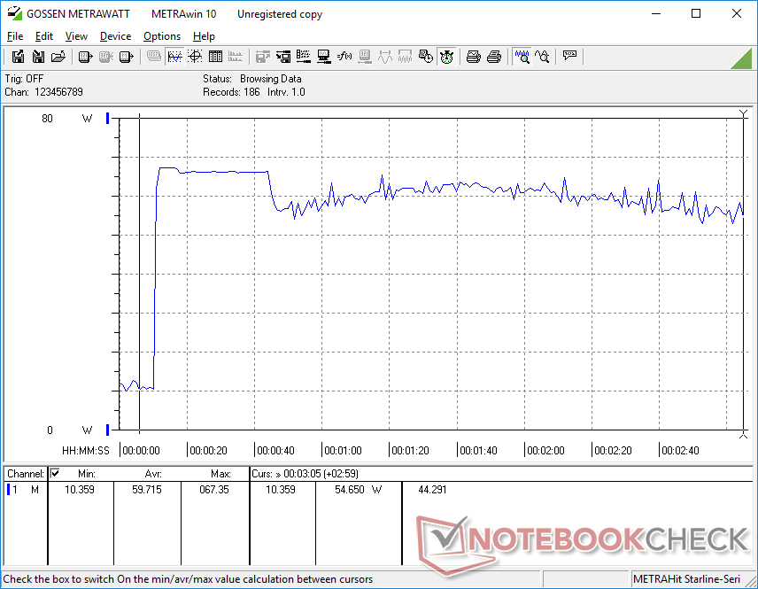Select the Y-t waveform chart view icon
758x589 pixels.
[174, 57]
